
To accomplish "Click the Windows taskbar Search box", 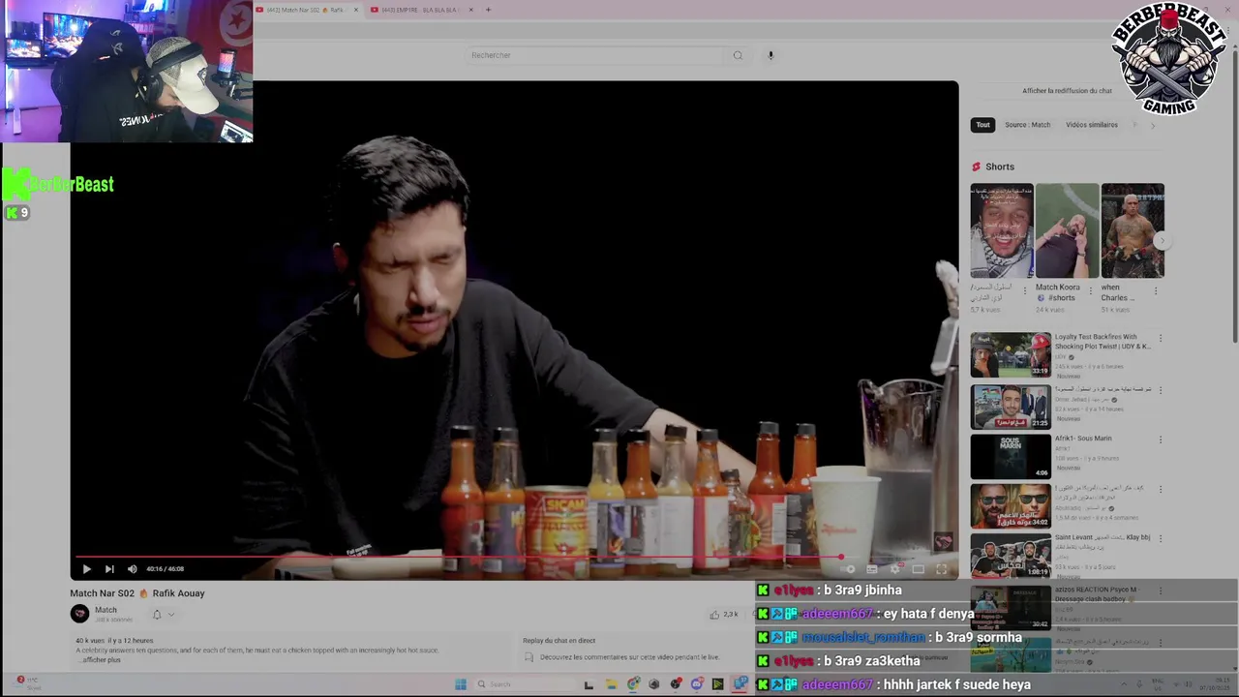I will (523, 684).
